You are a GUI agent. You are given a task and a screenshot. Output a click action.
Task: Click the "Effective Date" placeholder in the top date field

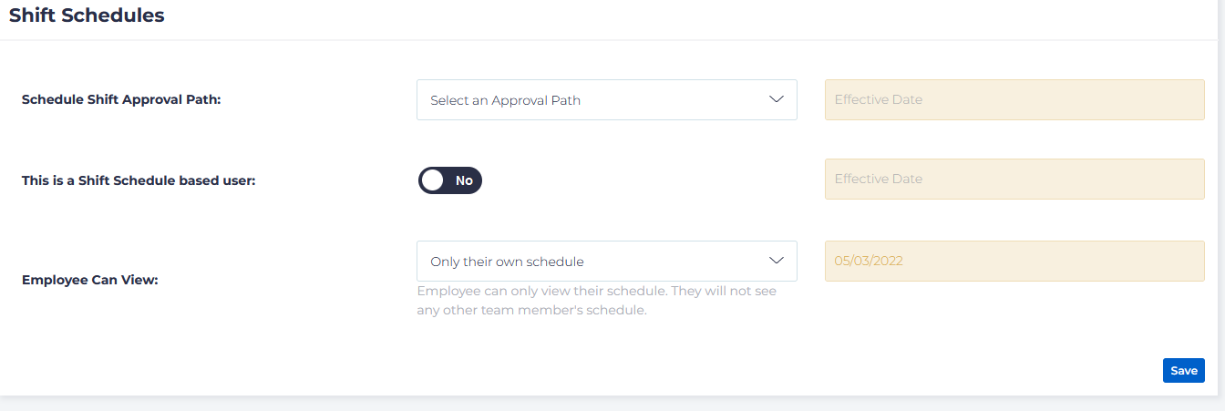click(x=879, y=99)
